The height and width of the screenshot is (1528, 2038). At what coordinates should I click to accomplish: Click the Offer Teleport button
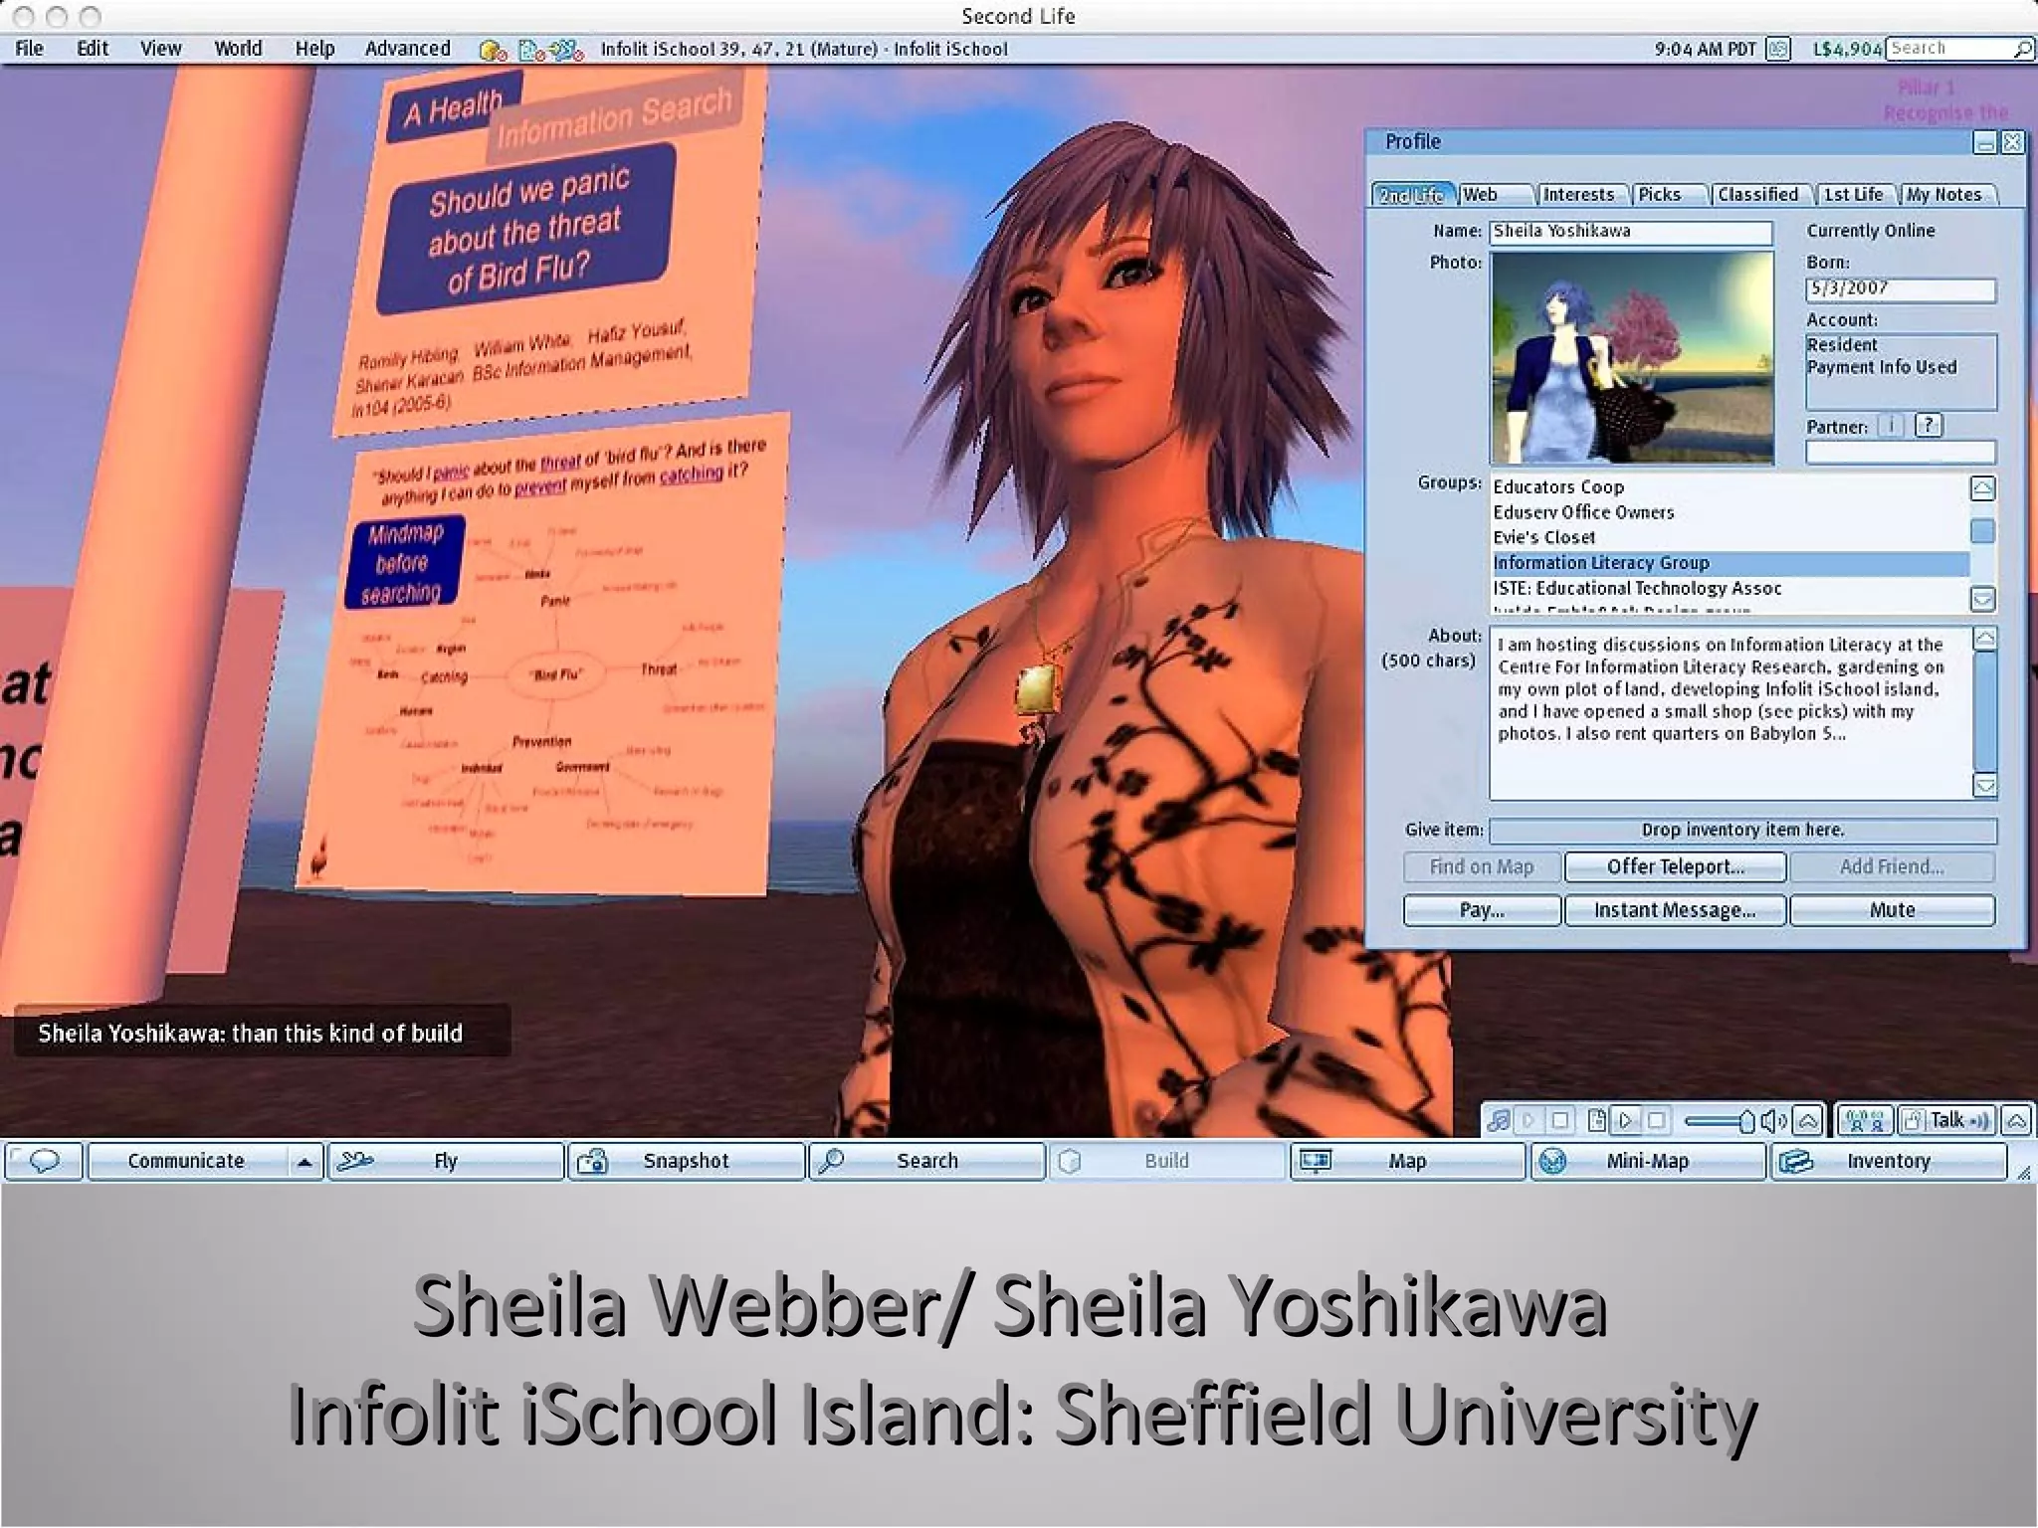(x=1676, y=866)
